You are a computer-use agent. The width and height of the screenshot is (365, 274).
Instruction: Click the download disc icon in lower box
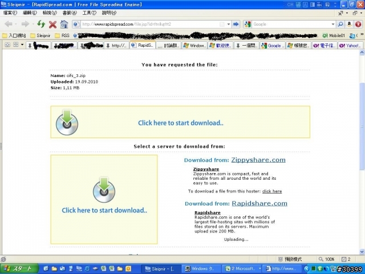(104, 190)
